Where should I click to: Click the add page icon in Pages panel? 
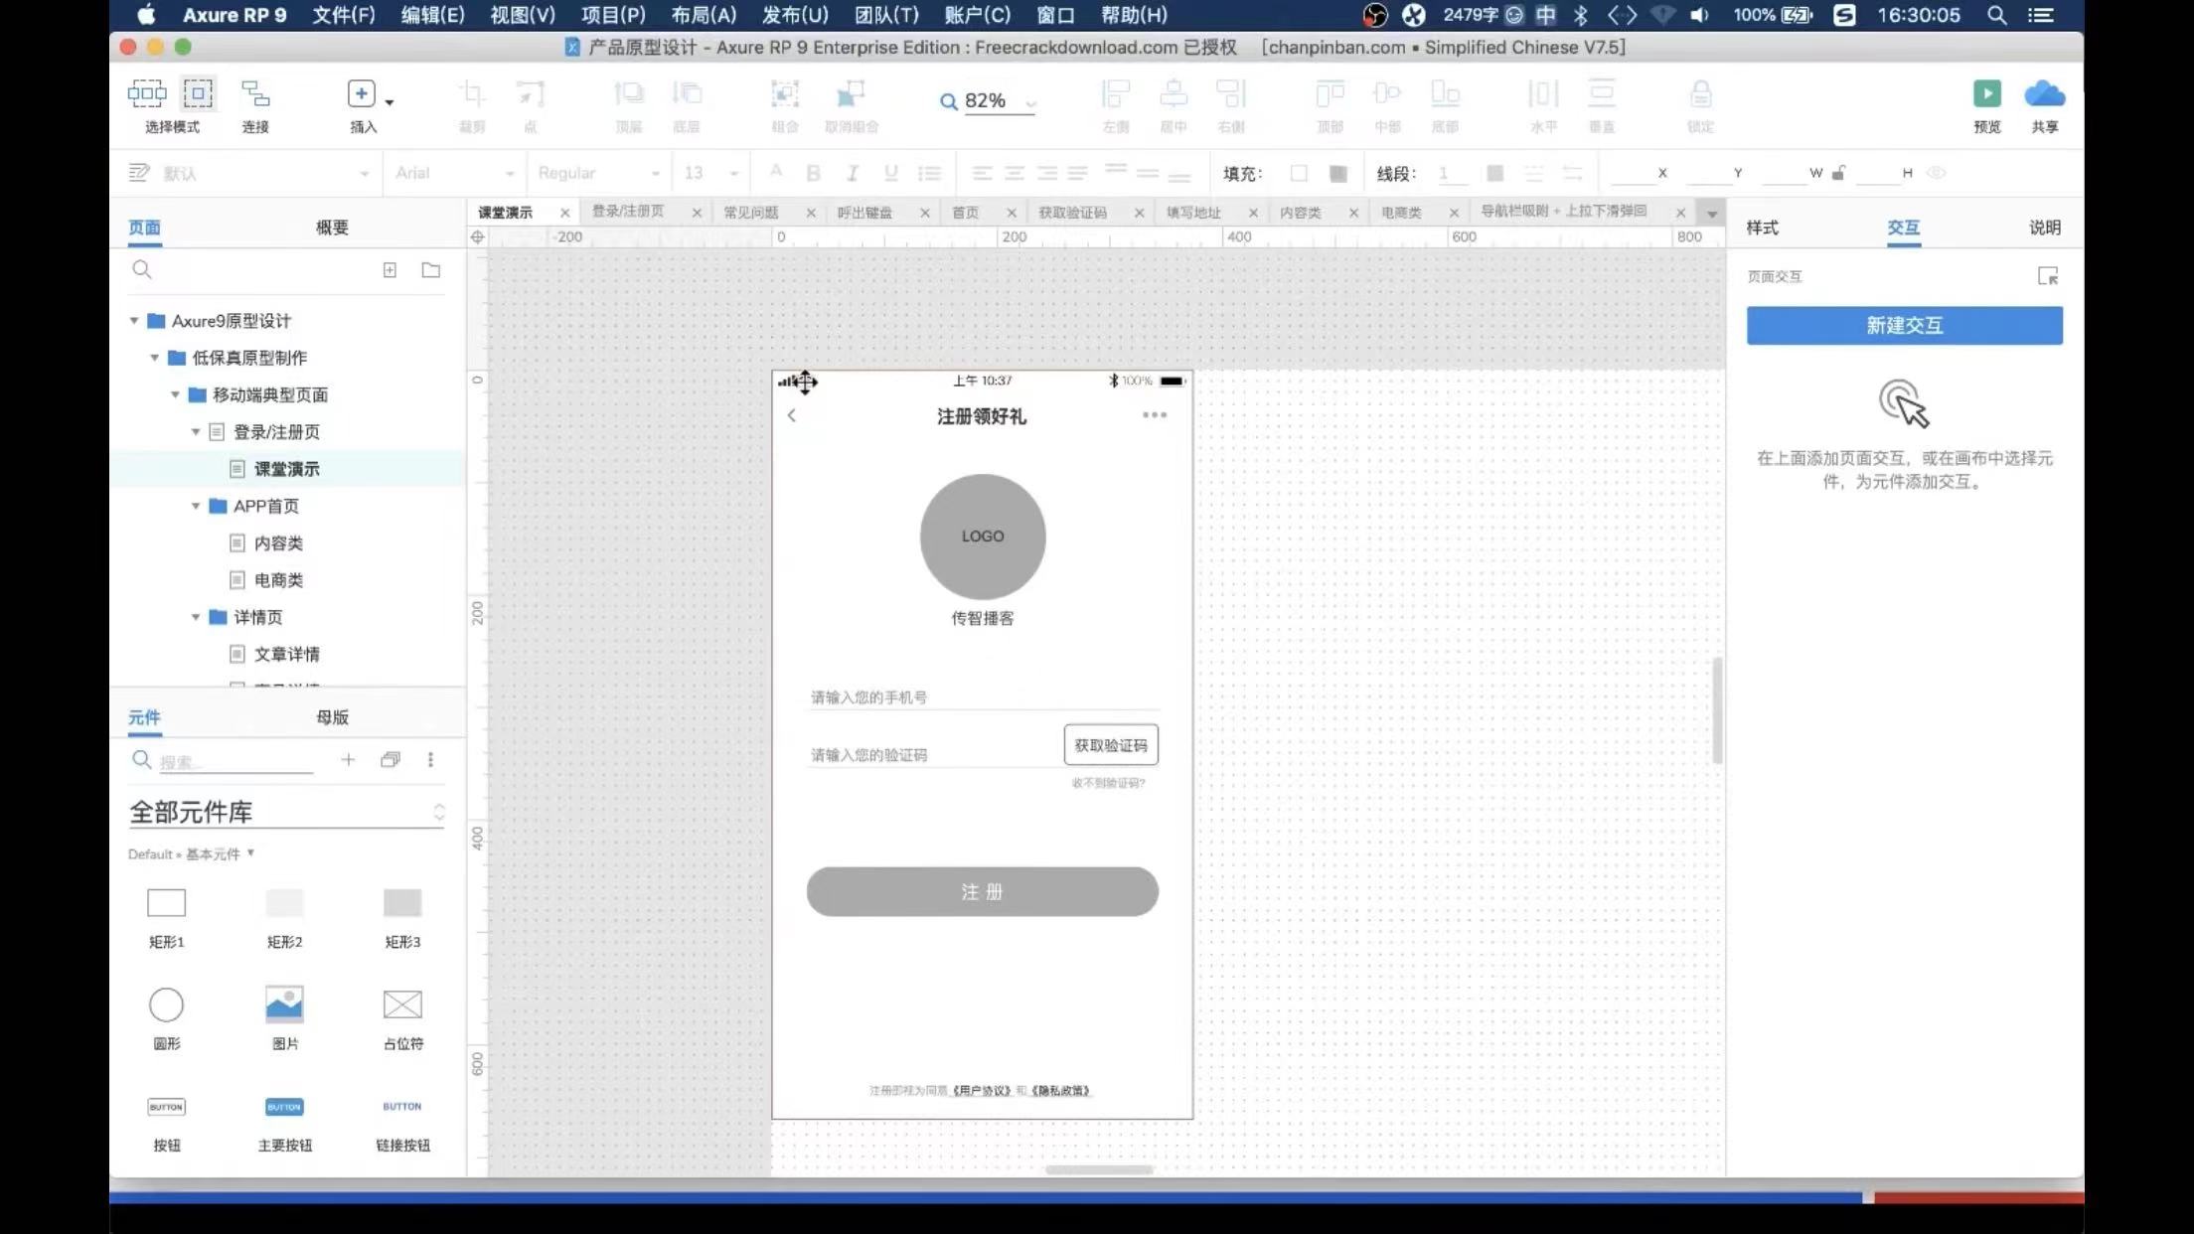coord(390,270)
